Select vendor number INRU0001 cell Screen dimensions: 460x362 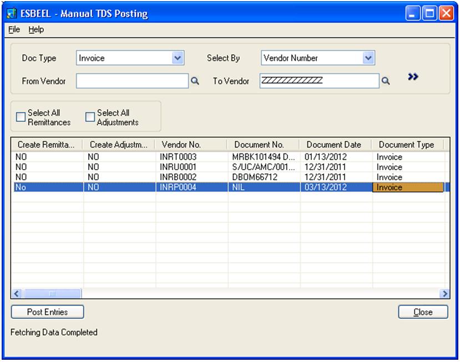pos(192,167)
